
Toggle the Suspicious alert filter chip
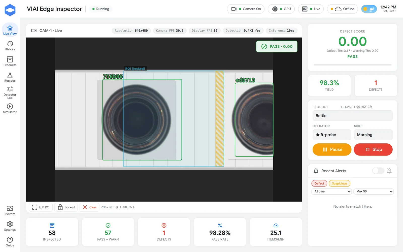[340, 183]
